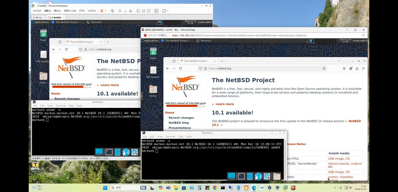Open the Tabs menu in QEMU guest Terminal
Viewport: 398px width, 192px height.
pos(181,137)
